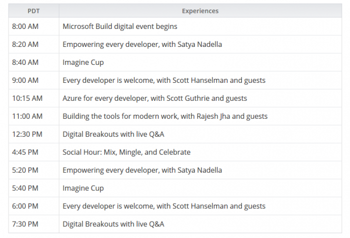Select the 11:00 AM time cell
This screenshot has height=238, width=350.
point(27,116)
